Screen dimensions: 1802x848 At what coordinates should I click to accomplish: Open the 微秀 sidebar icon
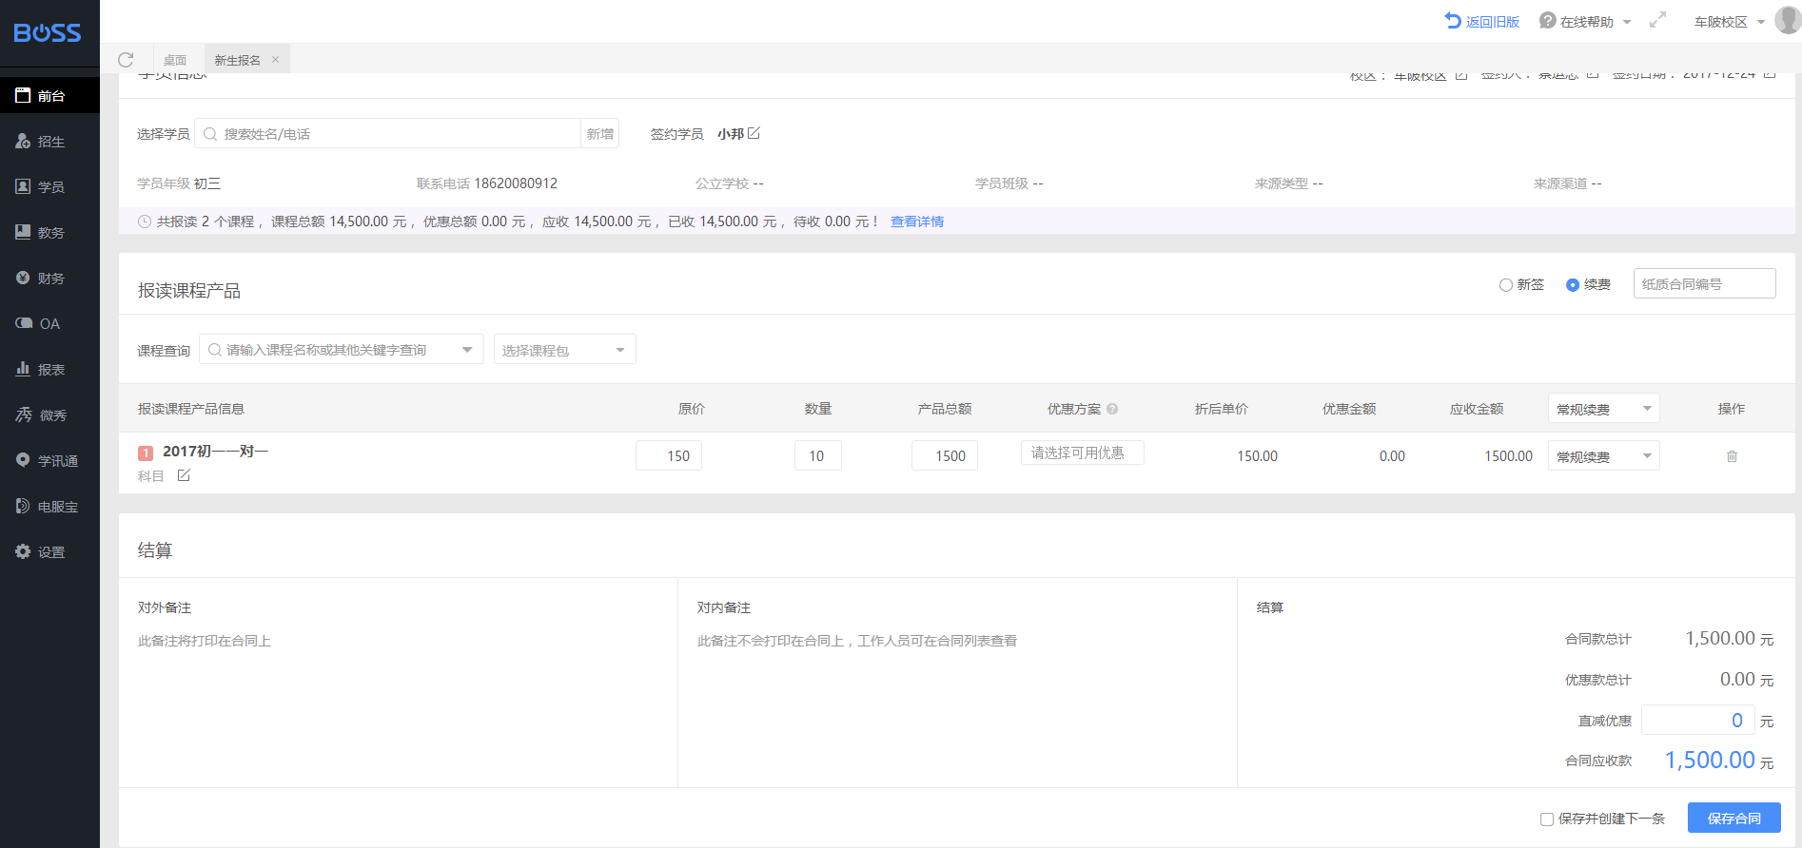pyautogui.click(x=24, y=414)
